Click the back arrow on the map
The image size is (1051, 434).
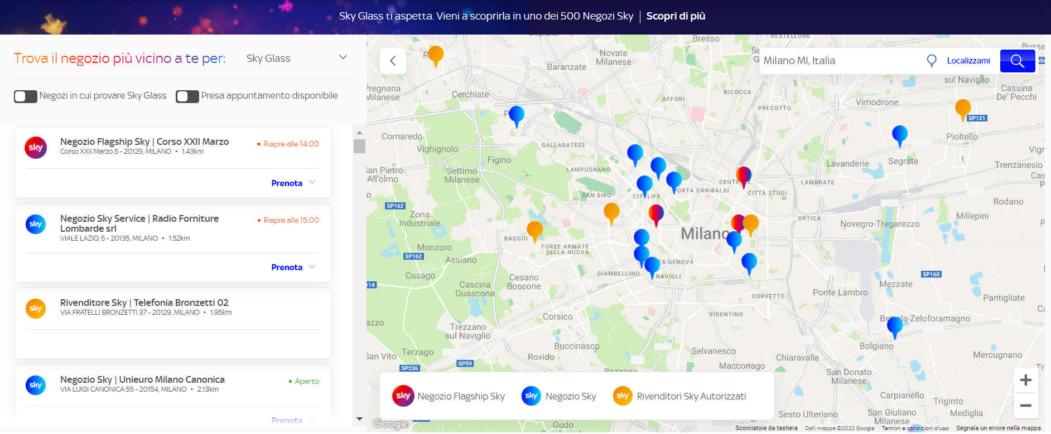coord(393,61)
